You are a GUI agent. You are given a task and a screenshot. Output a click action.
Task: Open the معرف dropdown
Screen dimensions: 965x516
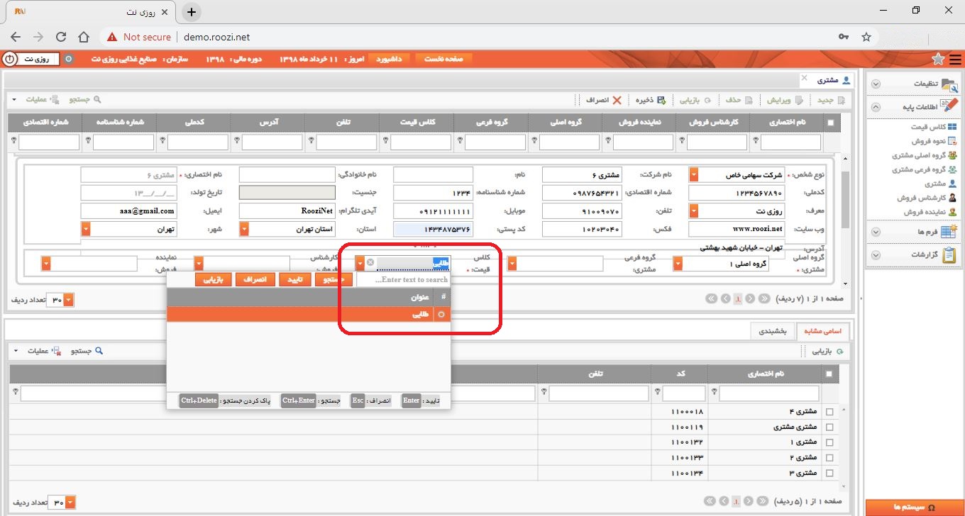pyautogui.click(x=693, y=211)
